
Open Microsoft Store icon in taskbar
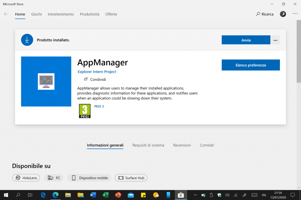tap(181, 195)
